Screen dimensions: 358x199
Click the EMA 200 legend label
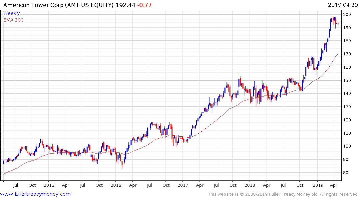[13, 20]
